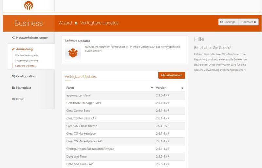Click Hilfe heading
262x168 pixels.
(x=199, y=39)
